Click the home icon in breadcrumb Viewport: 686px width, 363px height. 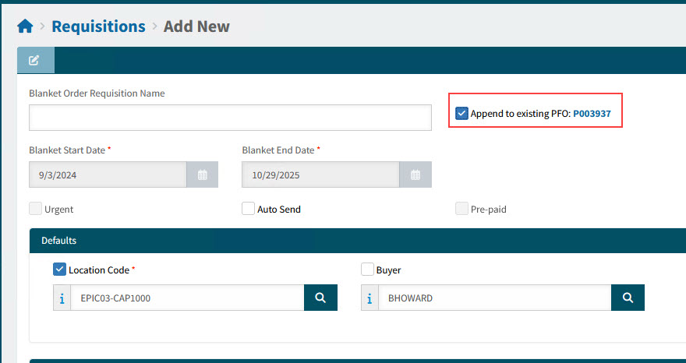click(25, 26)
